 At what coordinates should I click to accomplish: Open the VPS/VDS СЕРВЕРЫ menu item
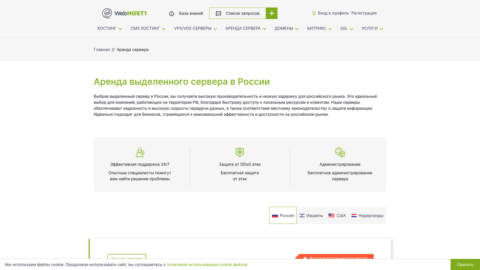193,29
